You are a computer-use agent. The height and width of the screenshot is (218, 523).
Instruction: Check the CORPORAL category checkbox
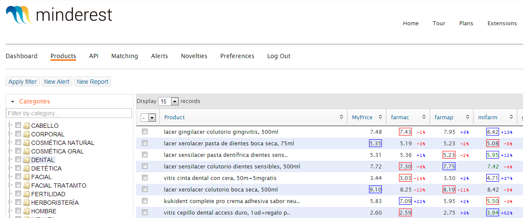pyautogui.click(x=18, y=134)
